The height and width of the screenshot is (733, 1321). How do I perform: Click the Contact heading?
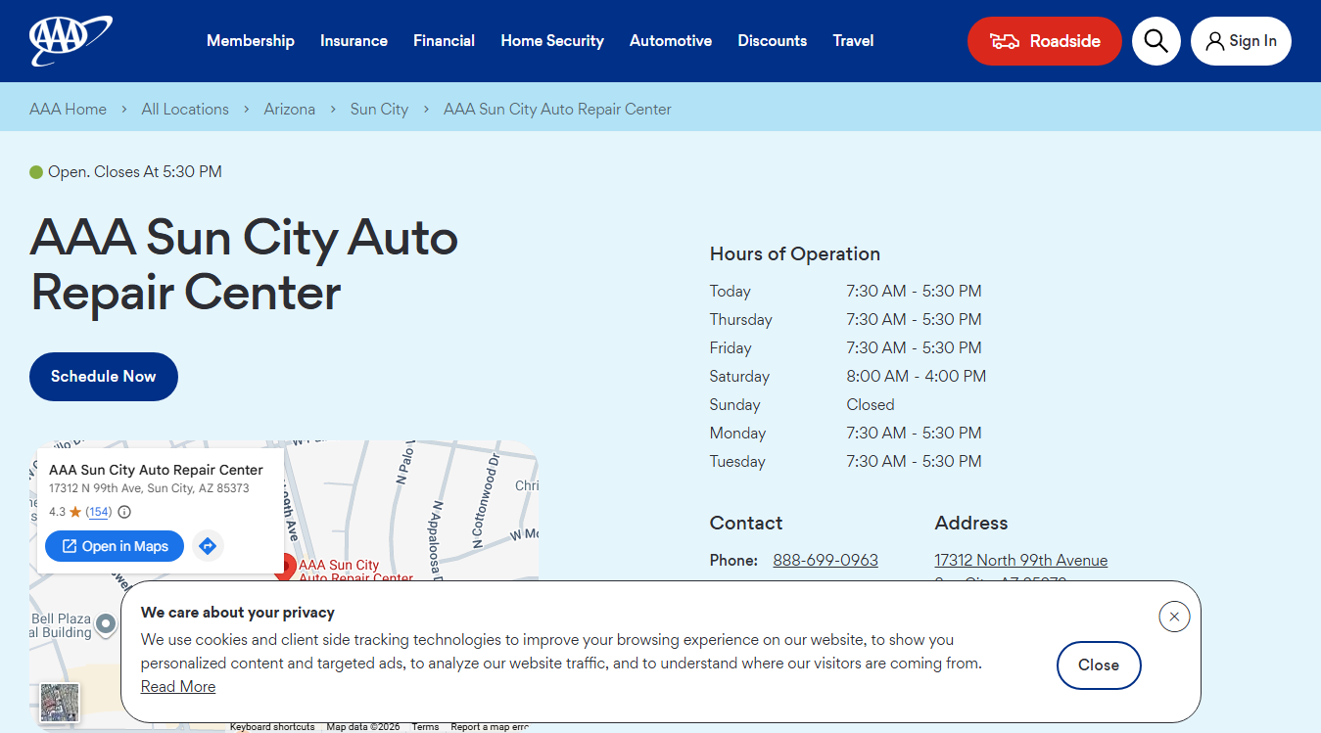(746, 524)
